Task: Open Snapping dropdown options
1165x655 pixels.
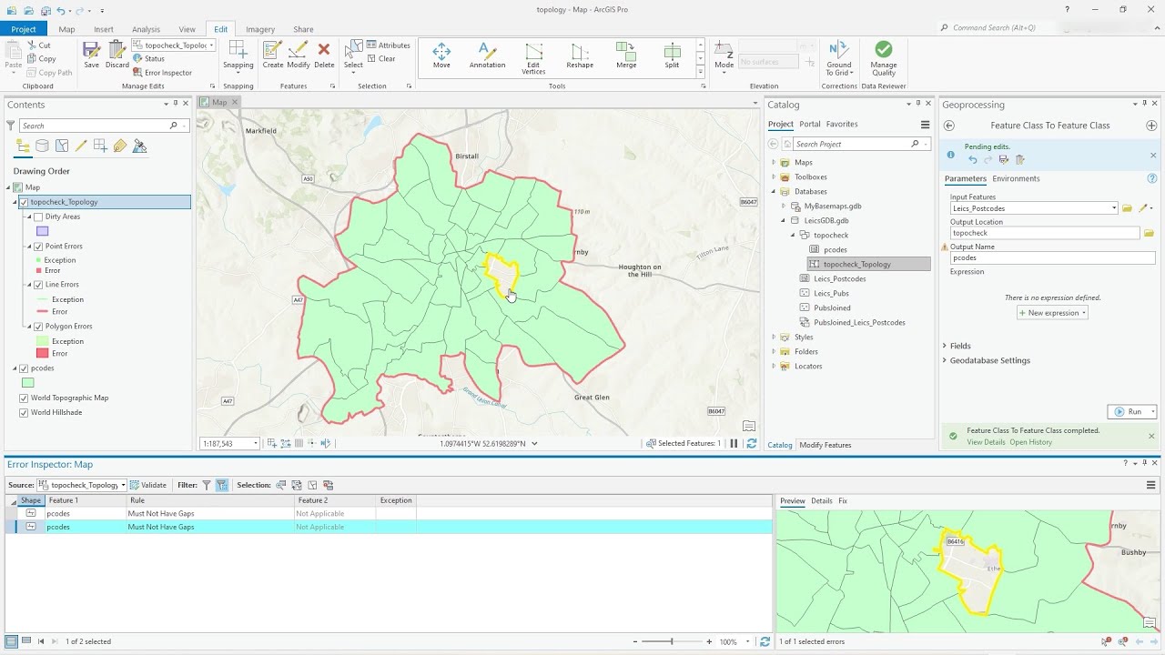Action: pos(238,71)
